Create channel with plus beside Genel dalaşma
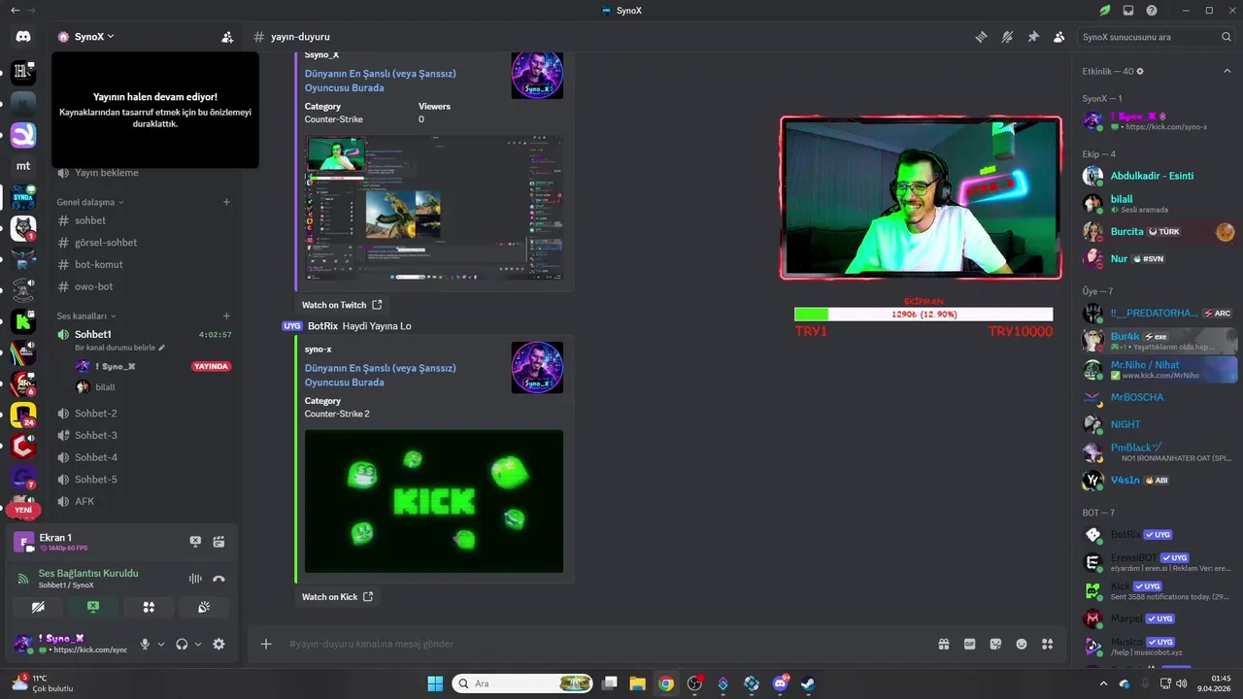The image size is (1243, 699). pyautogui.click(x=226, y=202)
